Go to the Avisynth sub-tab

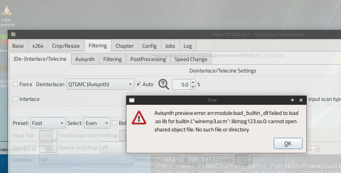pos(85,59)
